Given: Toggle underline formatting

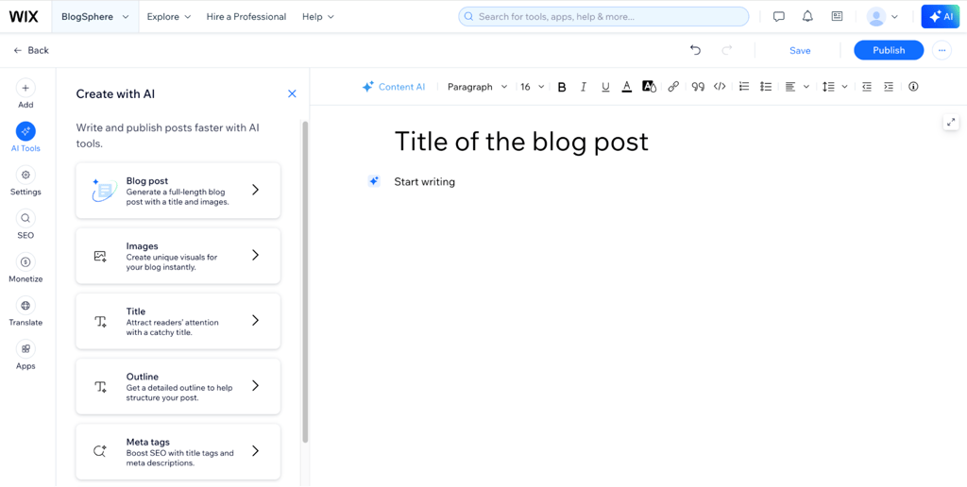Looking at the screenshot, I should coord(605,87).
